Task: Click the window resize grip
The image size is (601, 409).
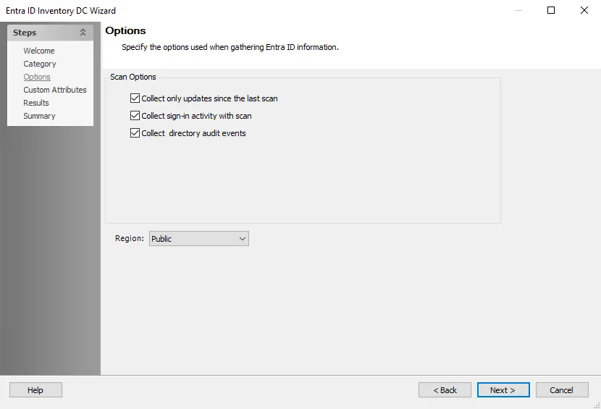Action: (597, 405)
